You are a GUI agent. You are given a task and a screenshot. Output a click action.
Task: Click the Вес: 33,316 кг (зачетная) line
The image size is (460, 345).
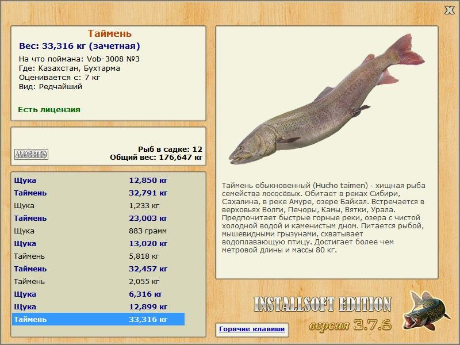coord(79,46)
